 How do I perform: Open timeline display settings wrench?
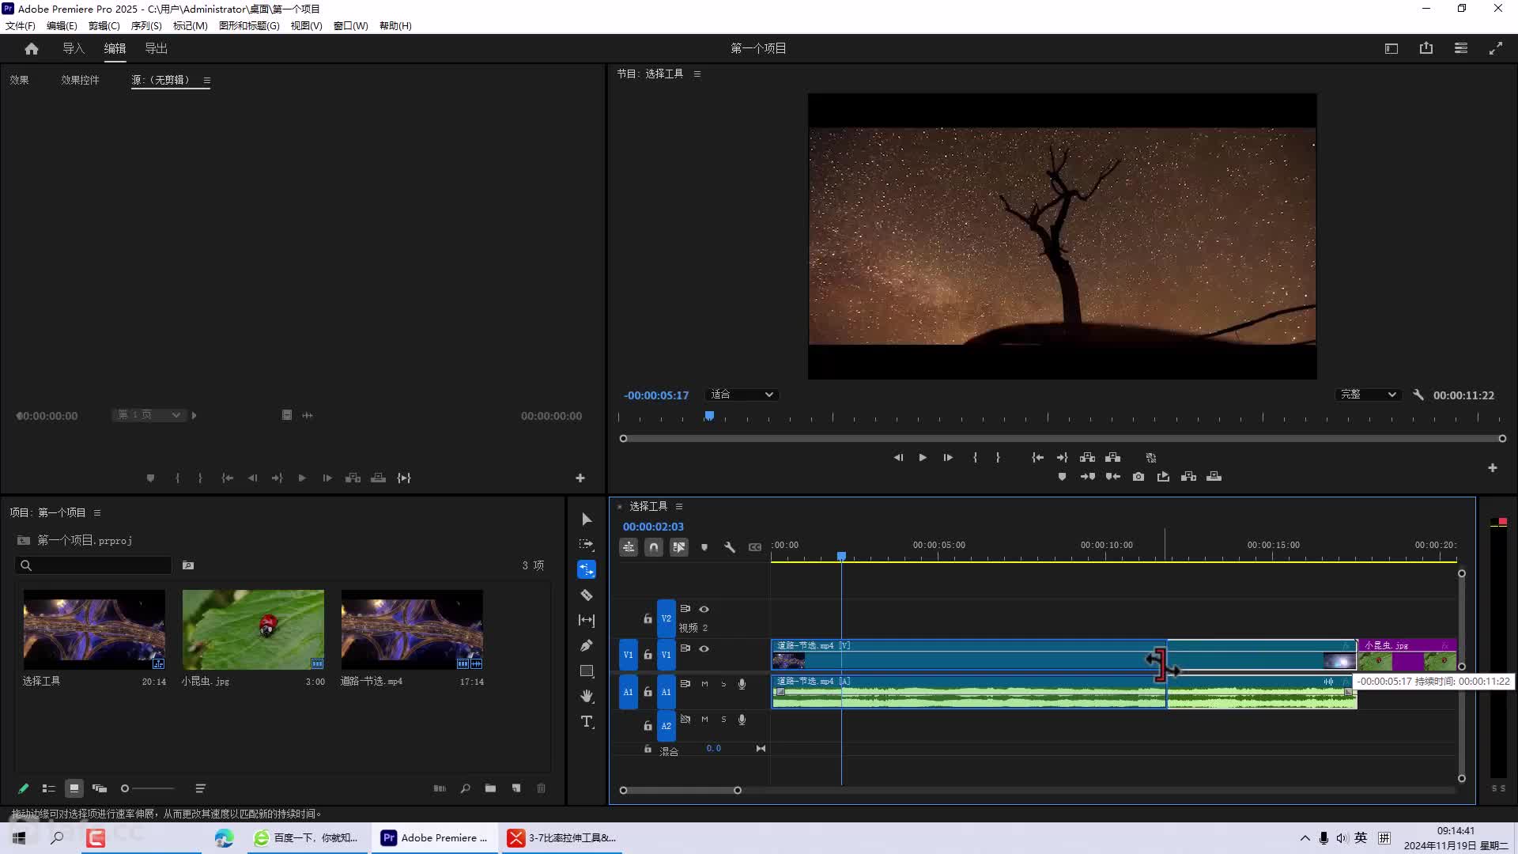click(730, 547)
